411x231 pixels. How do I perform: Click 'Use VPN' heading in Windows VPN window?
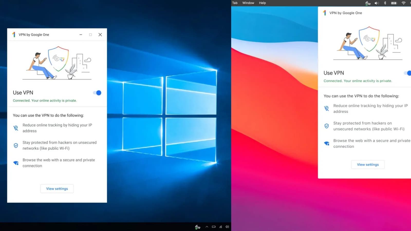23,93
